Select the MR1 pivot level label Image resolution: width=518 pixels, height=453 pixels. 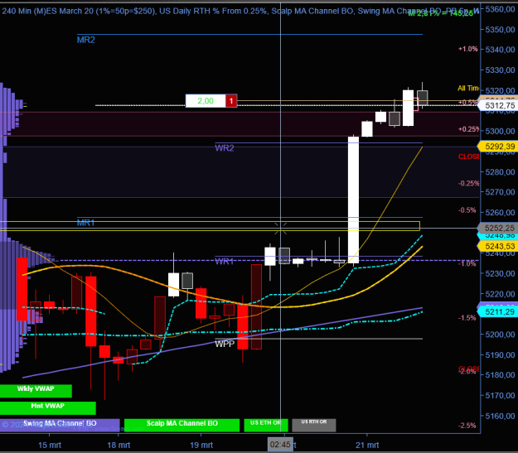click(x=86, y=223)
